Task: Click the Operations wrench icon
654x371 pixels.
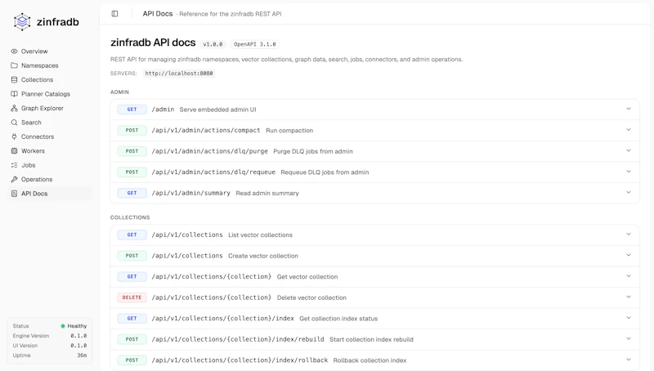Action: [14, 179]
